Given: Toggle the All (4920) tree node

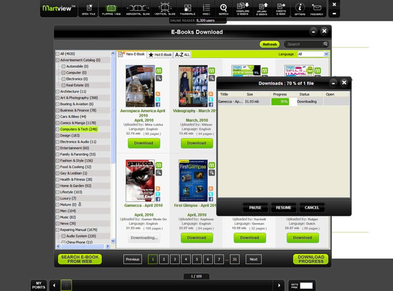Looking at the screenshot, I should (57, 54).
